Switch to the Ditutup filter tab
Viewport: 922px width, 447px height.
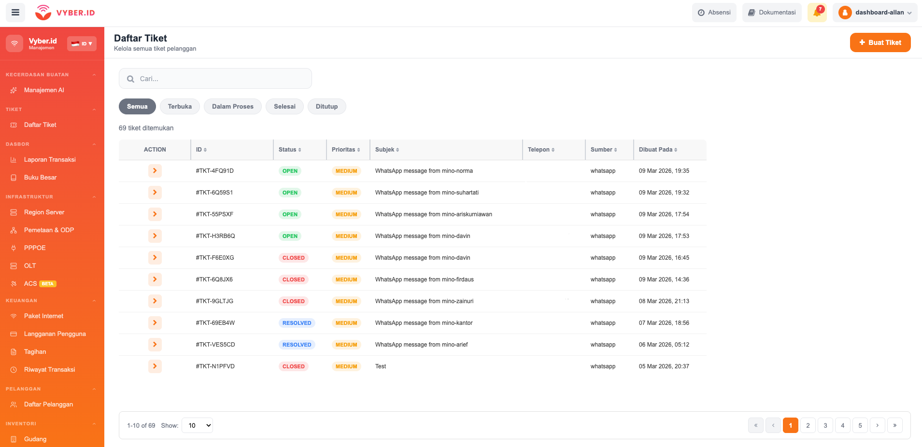326,106
